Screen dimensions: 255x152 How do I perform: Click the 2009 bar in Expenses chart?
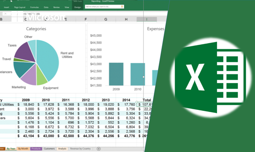point(116,74)
